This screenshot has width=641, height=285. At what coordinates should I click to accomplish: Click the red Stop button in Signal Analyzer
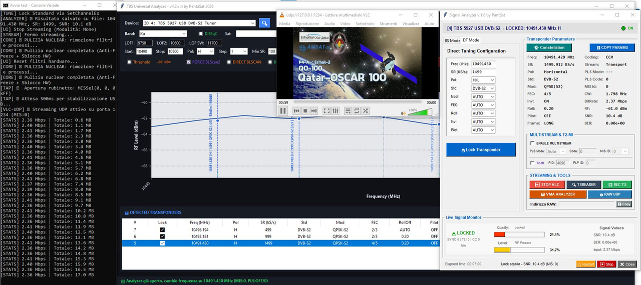(606, 264)
